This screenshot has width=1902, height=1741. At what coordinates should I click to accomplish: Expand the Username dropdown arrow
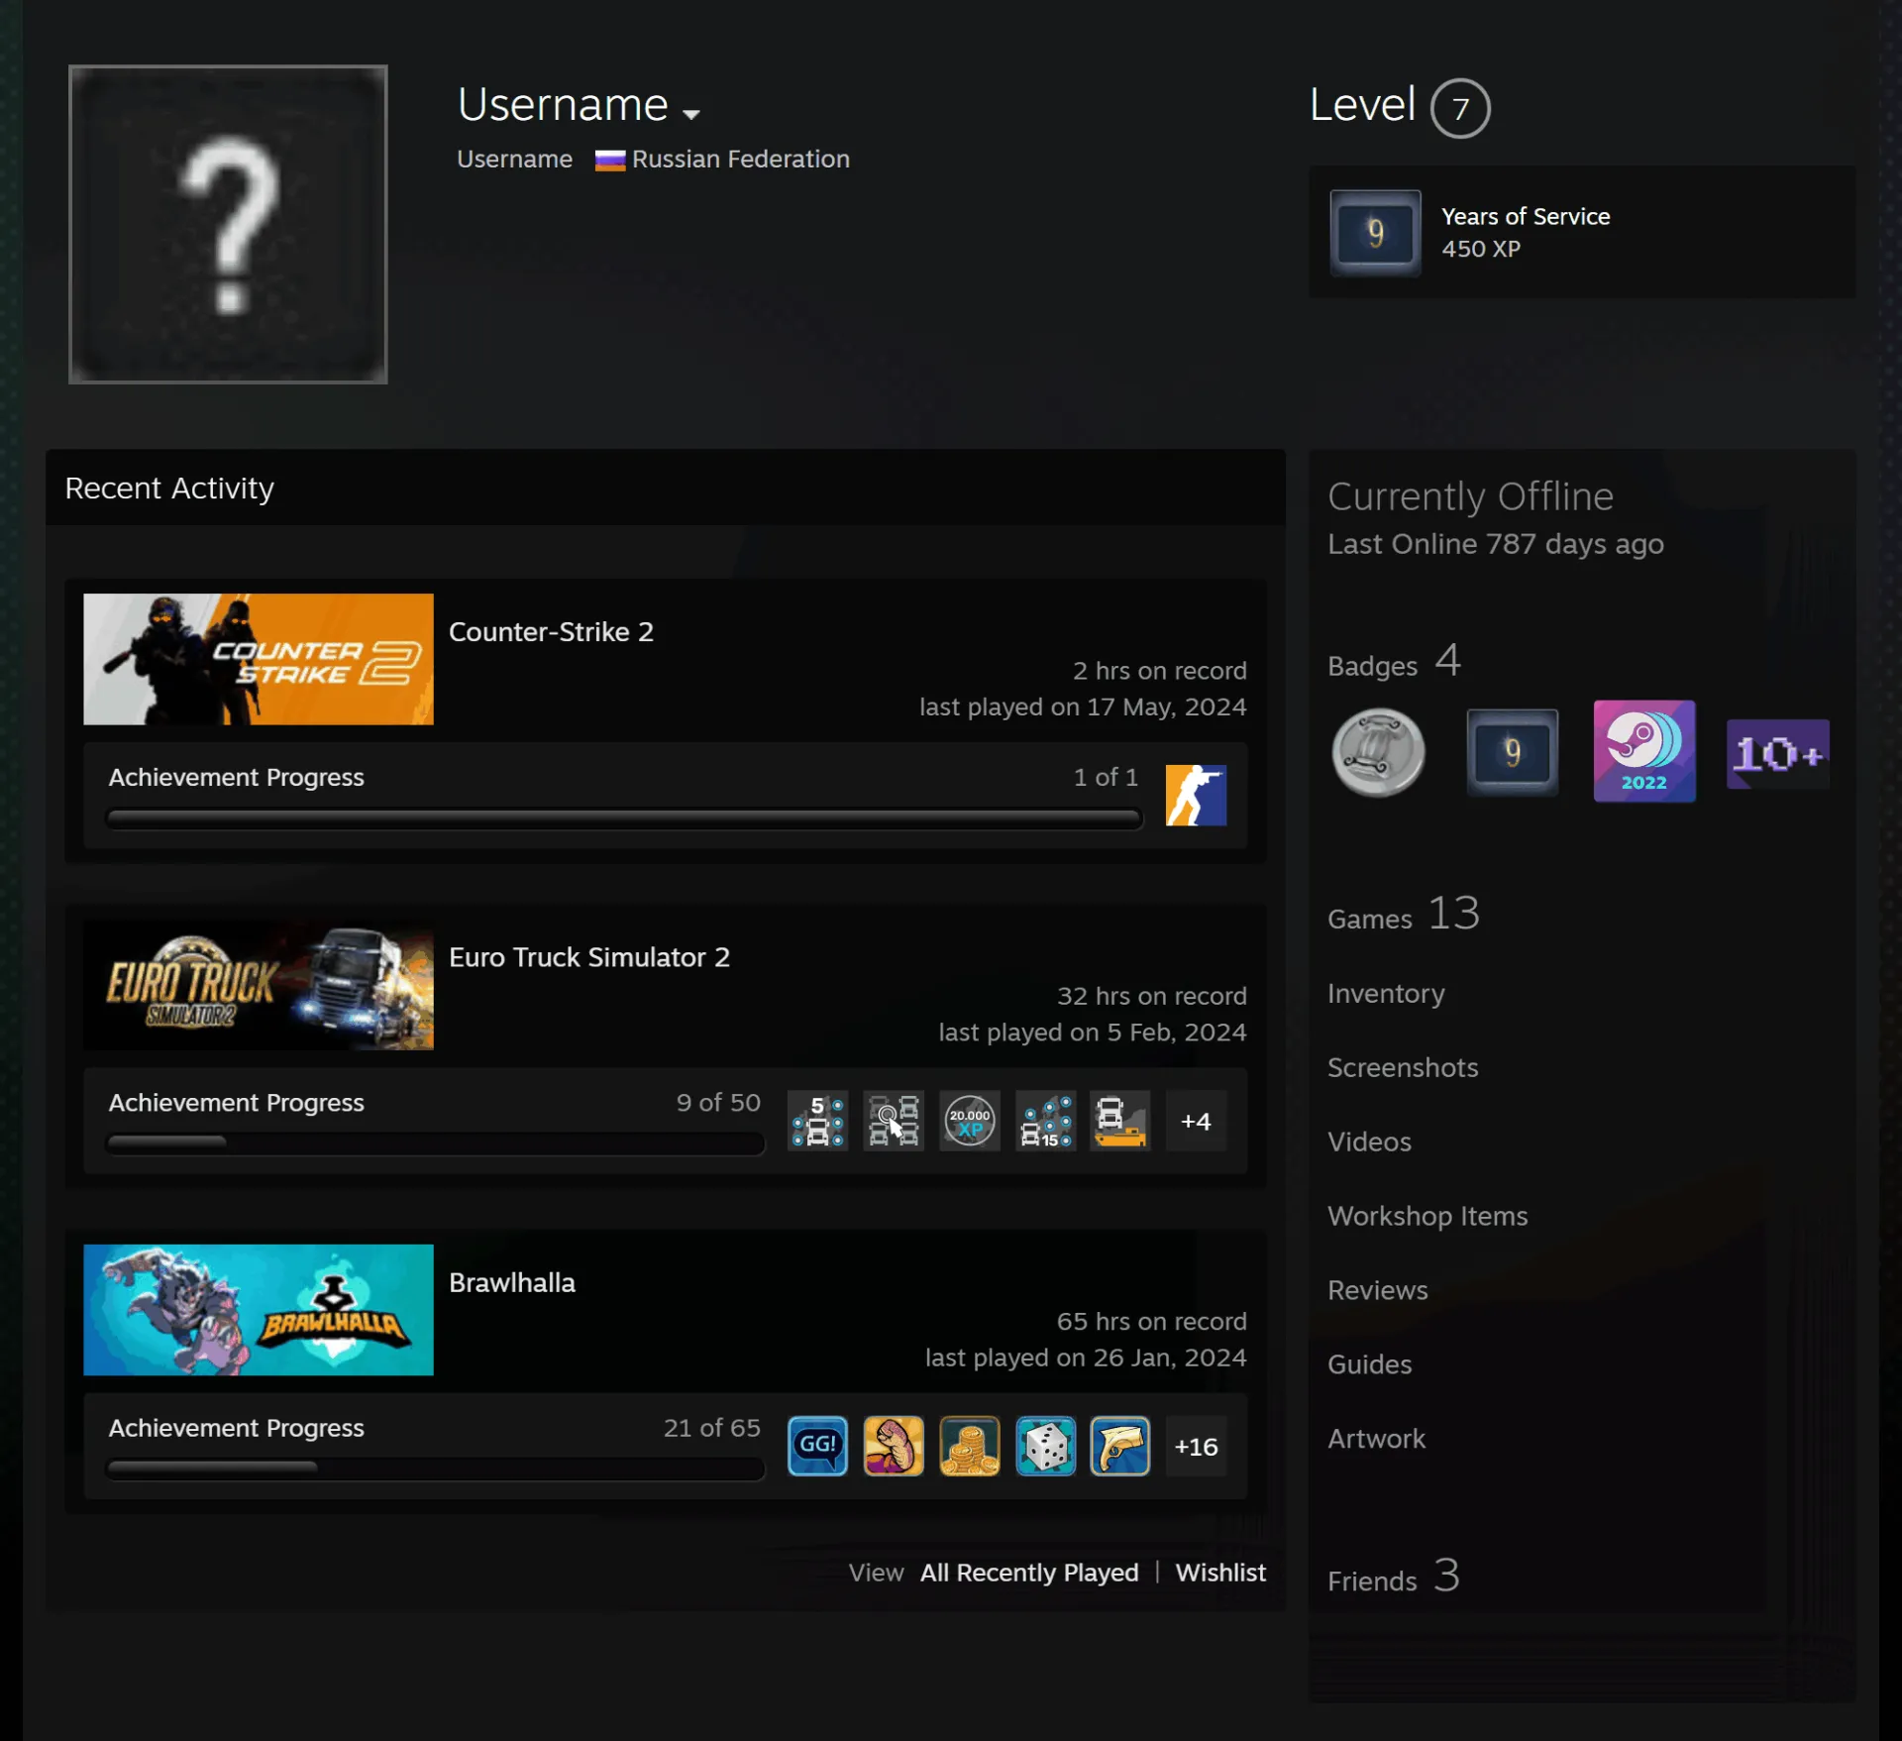[x=691, y=114]
